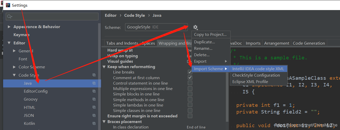Select Java under Code Style
The image size is (340, 130).
pyautogui.click(x=52, y=83)
